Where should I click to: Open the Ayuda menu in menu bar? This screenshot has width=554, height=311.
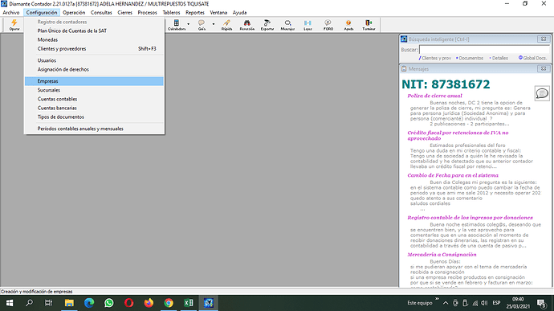point(239,12)
